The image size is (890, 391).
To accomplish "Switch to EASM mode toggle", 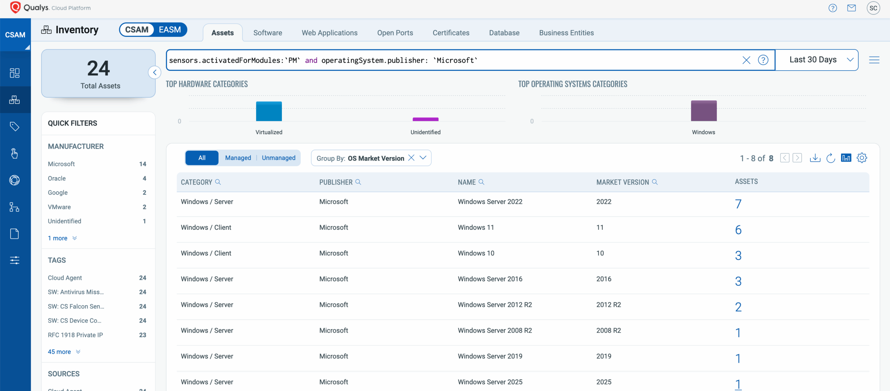I will pos(170,30).
